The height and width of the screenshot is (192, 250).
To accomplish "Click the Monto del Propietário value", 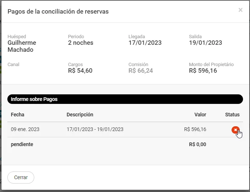I will (x=203, y=70).
